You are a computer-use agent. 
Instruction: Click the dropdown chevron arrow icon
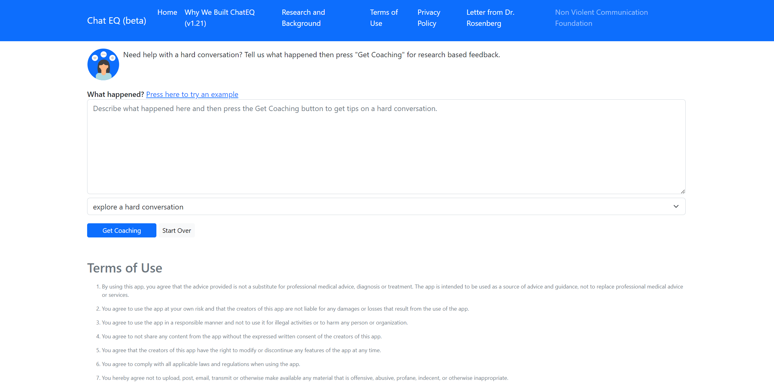click(x=676, y=206)
